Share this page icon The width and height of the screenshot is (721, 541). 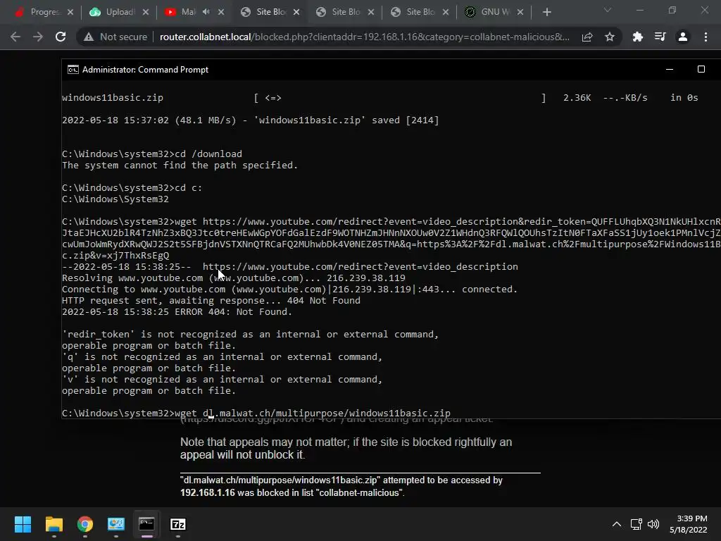tap(587, 37)
